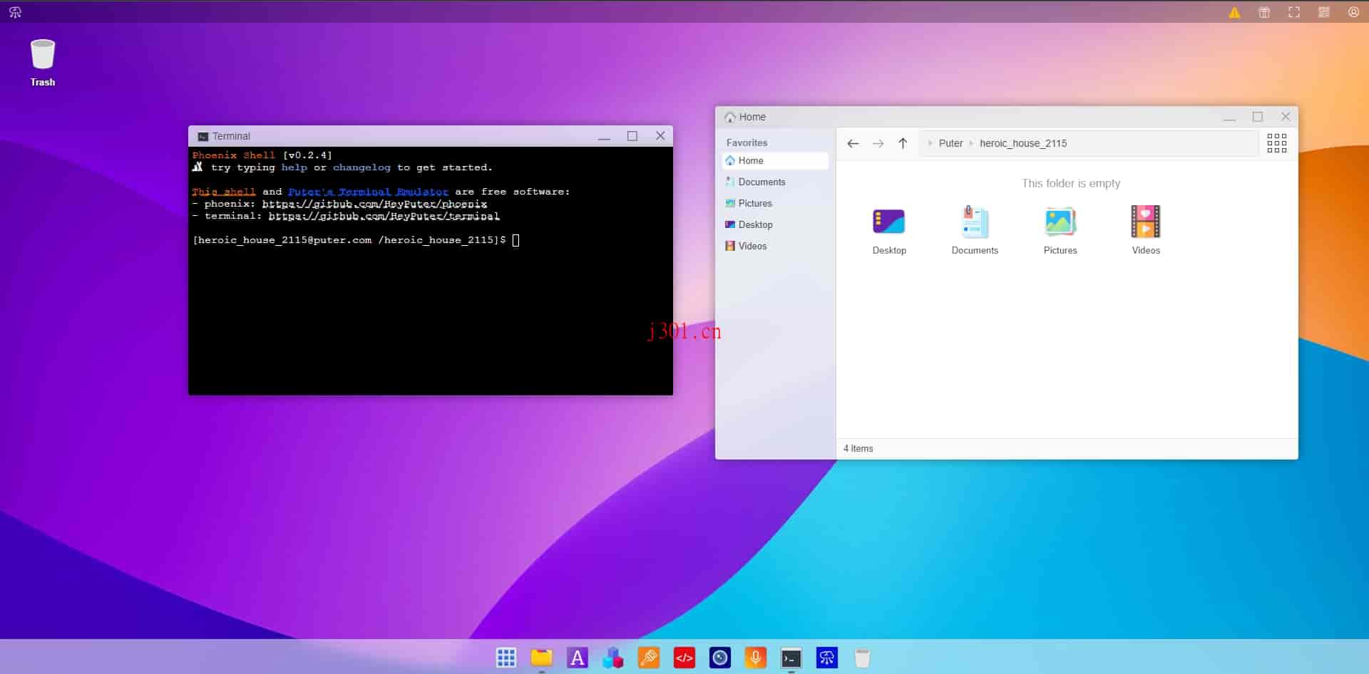Open the orange microphone recorder app
Viewport: 1369px width, 674px height.
756,658
